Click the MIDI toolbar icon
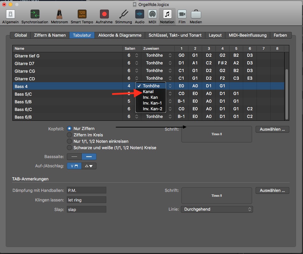This screenshot has height=254, width=303. click(x=152, y=14)
